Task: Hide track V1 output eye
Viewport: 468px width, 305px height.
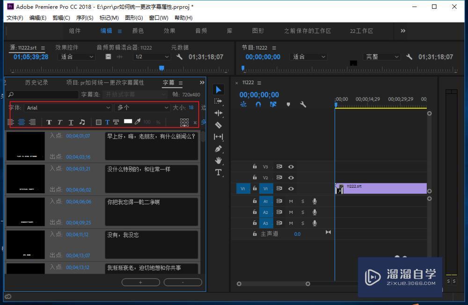Action: (x=291, y=189)
